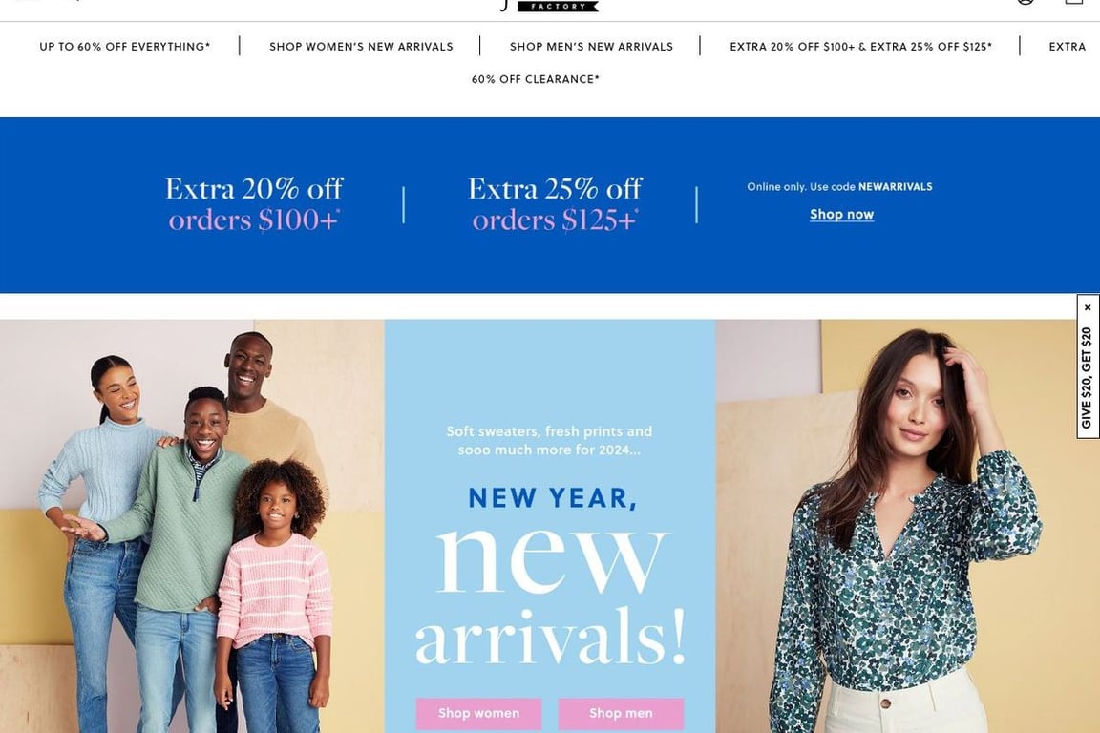Go to Shop Women's New Arrivals
The image size is (1100, 733).
(x=361, y=47)
